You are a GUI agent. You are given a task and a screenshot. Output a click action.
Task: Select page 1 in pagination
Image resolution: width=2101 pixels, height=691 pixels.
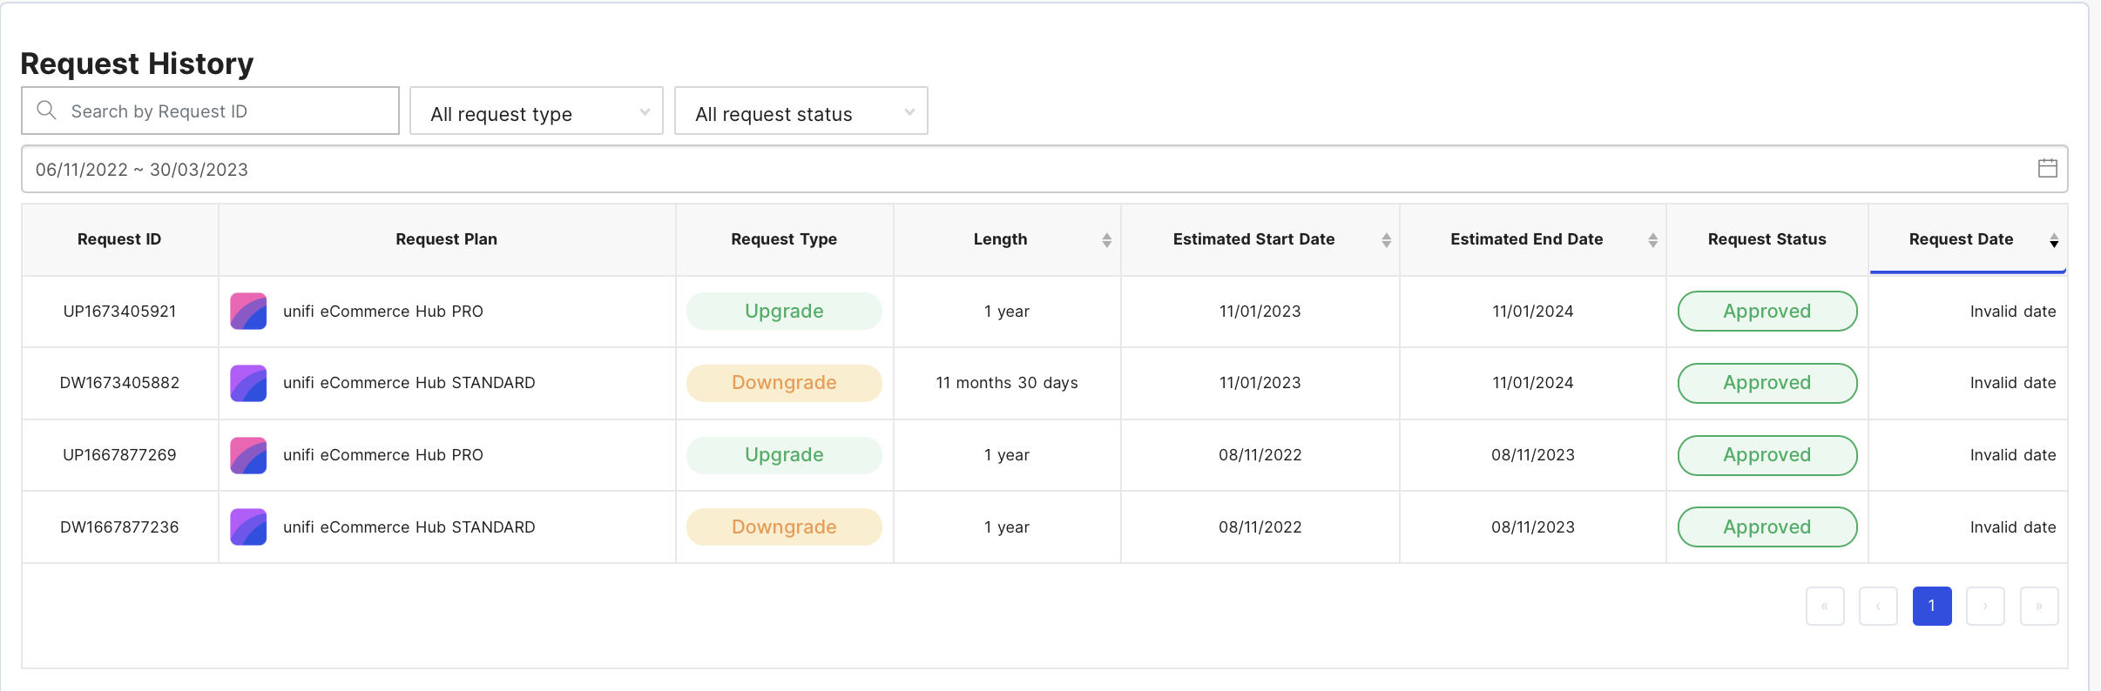pyautogui.click(x=1931, y=606)
